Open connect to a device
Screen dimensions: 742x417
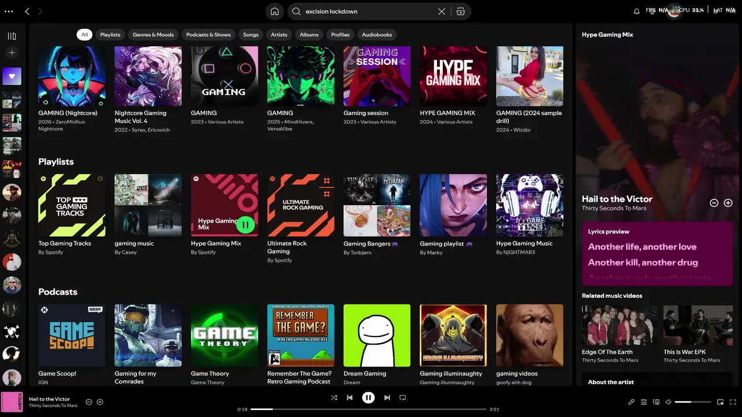(x=656, y=402)
